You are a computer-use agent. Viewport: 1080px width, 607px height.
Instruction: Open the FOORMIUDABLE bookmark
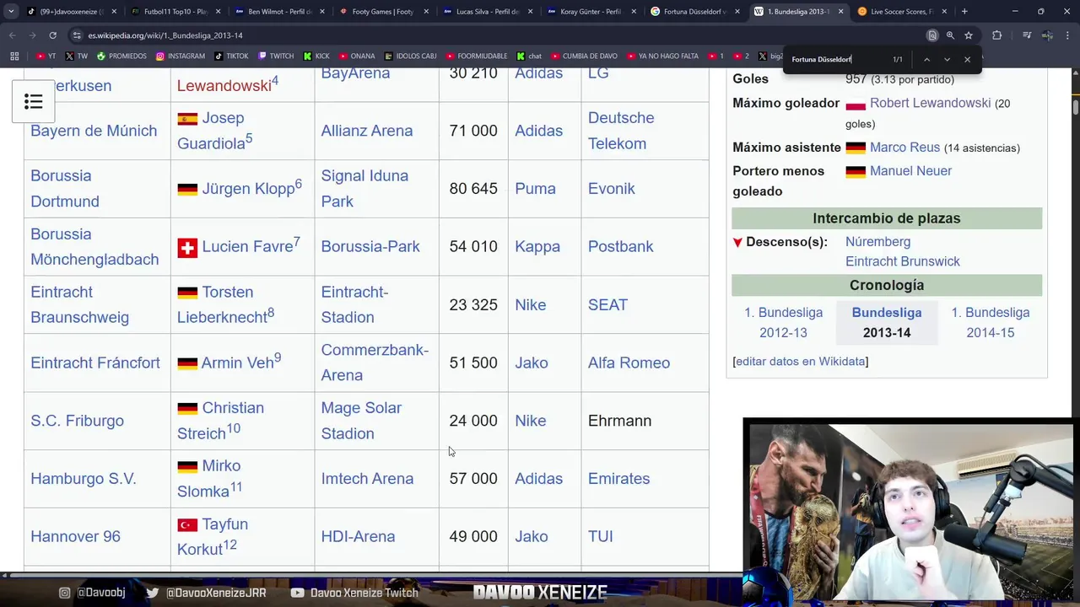coord(477,56)
